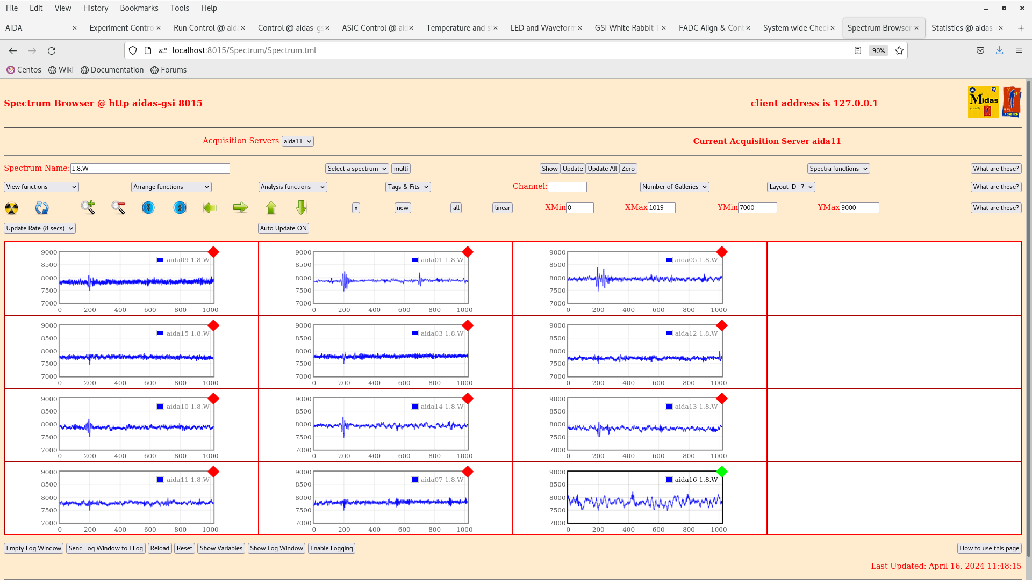Click the blue refresh arrows icon
1032x580 pixels.
click(42, 208)
